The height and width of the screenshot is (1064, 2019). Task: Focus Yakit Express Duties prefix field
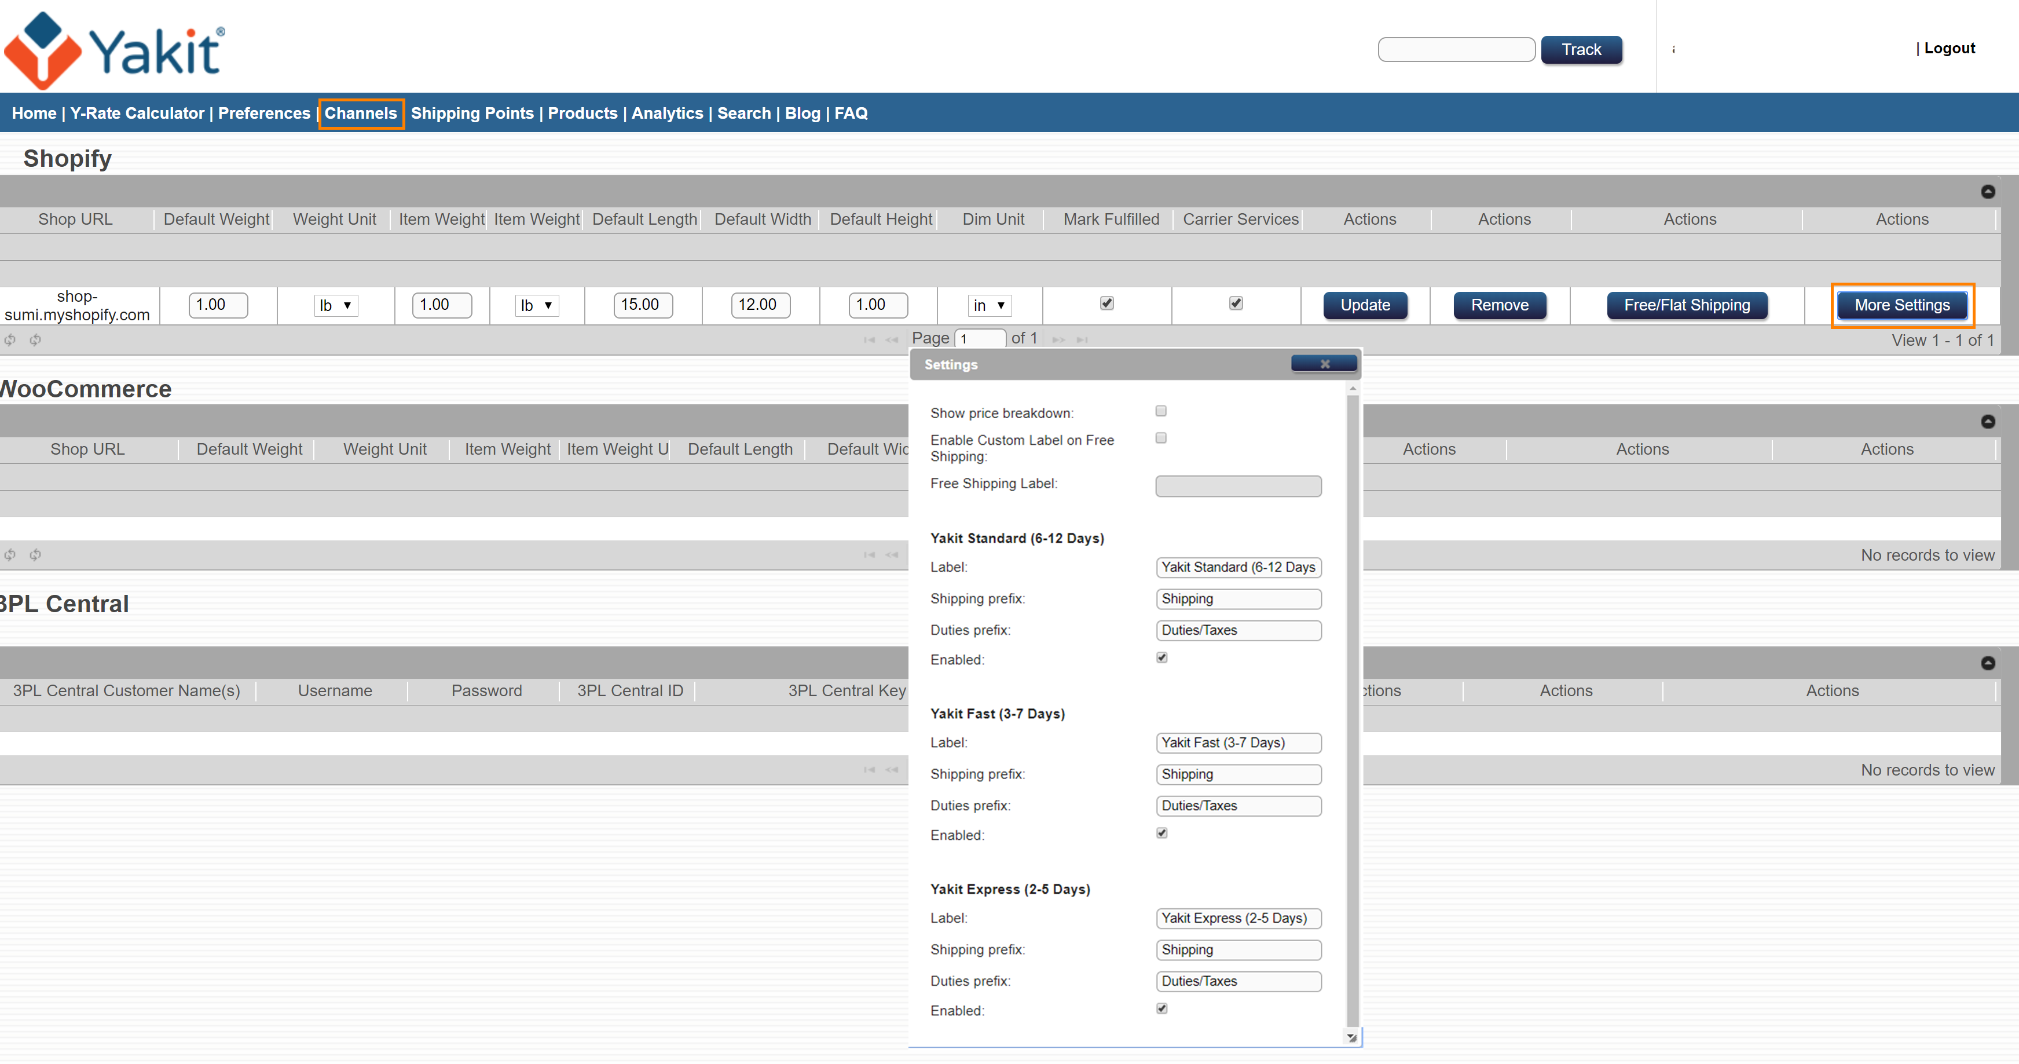tap(1238, 982)
